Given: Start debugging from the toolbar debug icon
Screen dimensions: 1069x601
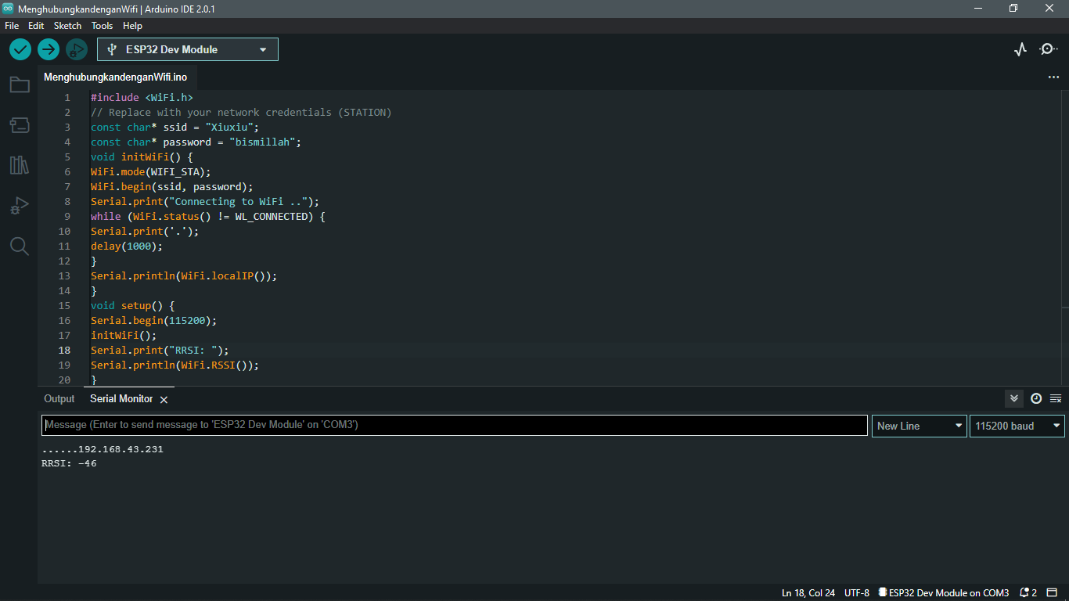Looking at the screenshot, I should click(76, 49).
